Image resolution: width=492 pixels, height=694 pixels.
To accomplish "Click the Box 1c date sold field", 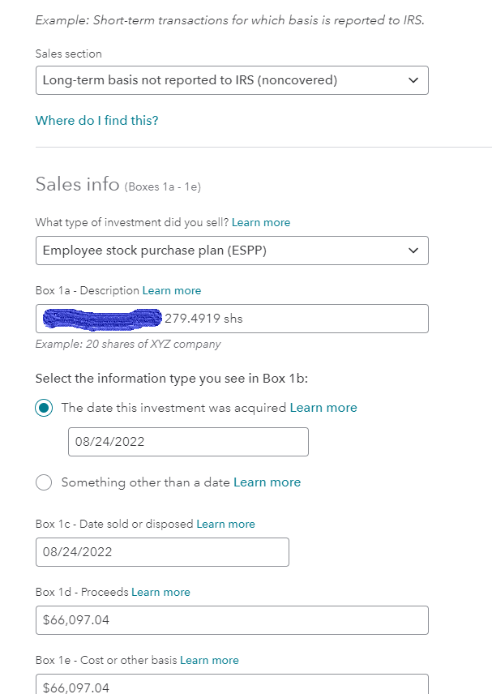I will coord(162,552).
